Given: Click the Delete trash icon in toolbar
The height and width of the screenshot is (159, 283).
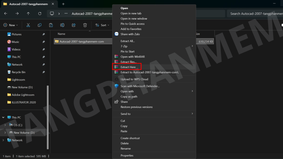Looking at the screenshot, I should pos(85,25).
